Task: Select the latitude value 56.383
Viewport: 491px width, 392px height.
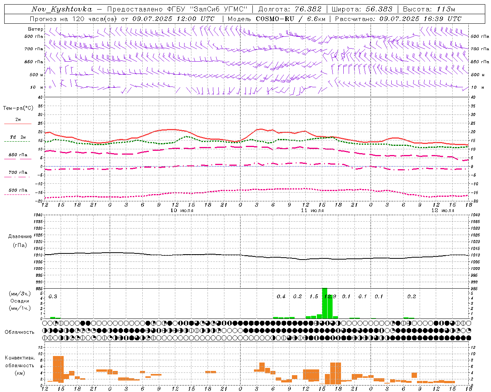Action: [x=379, y=9]
